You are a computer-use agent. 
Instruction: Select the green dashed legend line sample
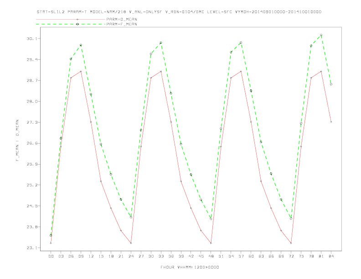coord(71,24)
